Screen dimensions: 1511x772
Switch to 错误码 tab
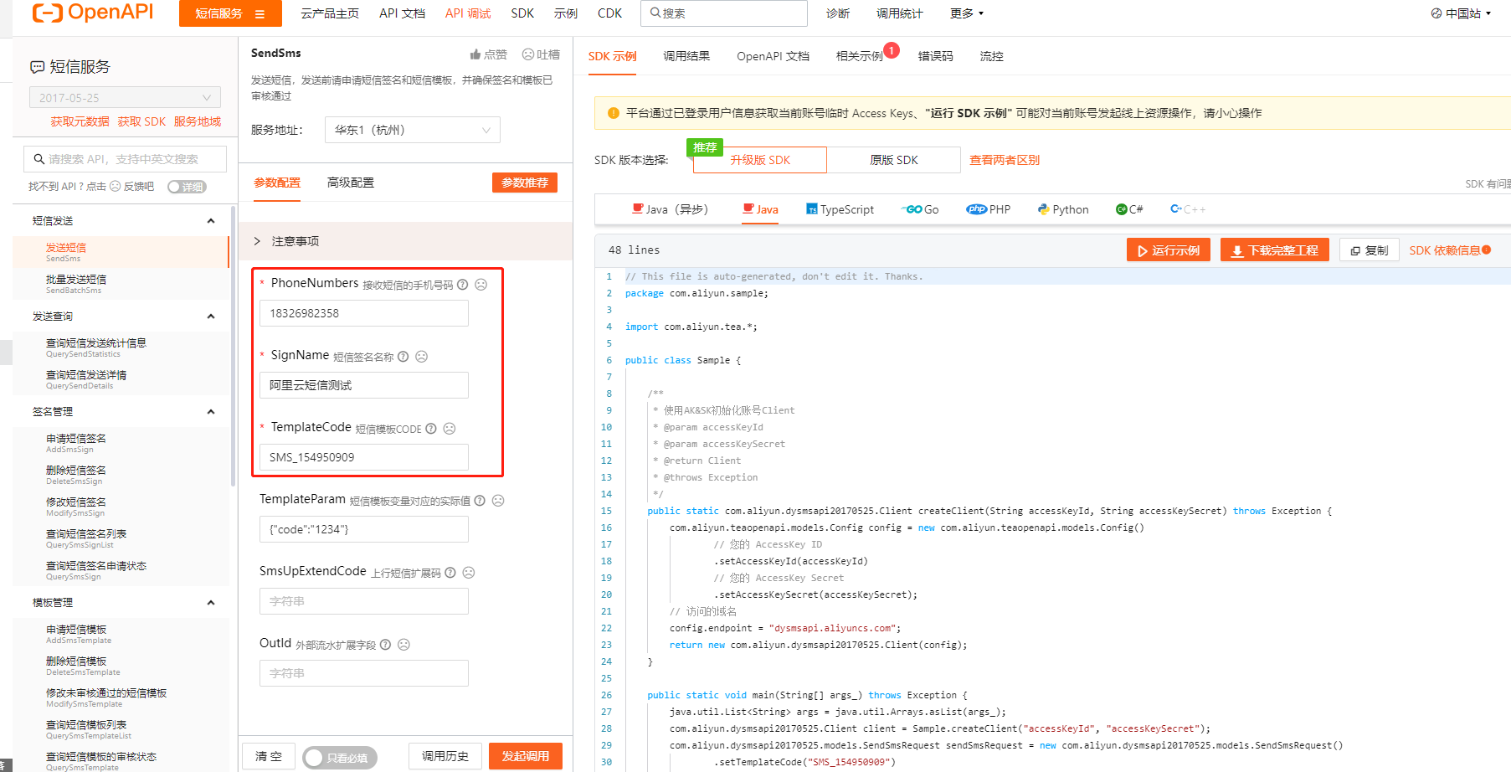tap(935, 56)
